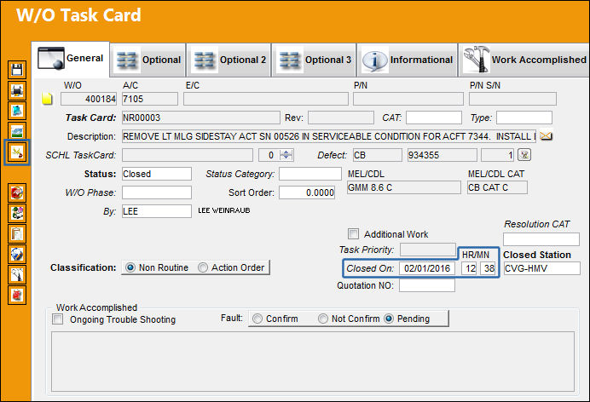
Task: Open the envelope icon after Description
Action: pyautogui.click(x=546, y=136)
